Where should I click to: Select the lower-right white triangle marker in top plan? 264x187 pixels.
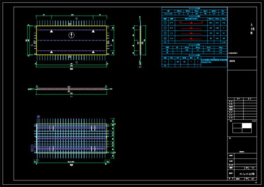93,52
